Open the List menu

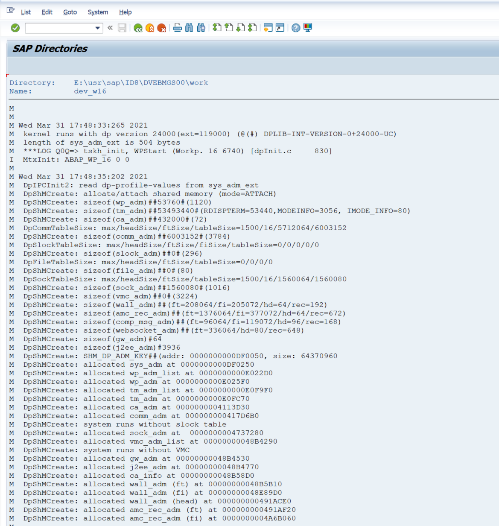(x=26, y=12)
